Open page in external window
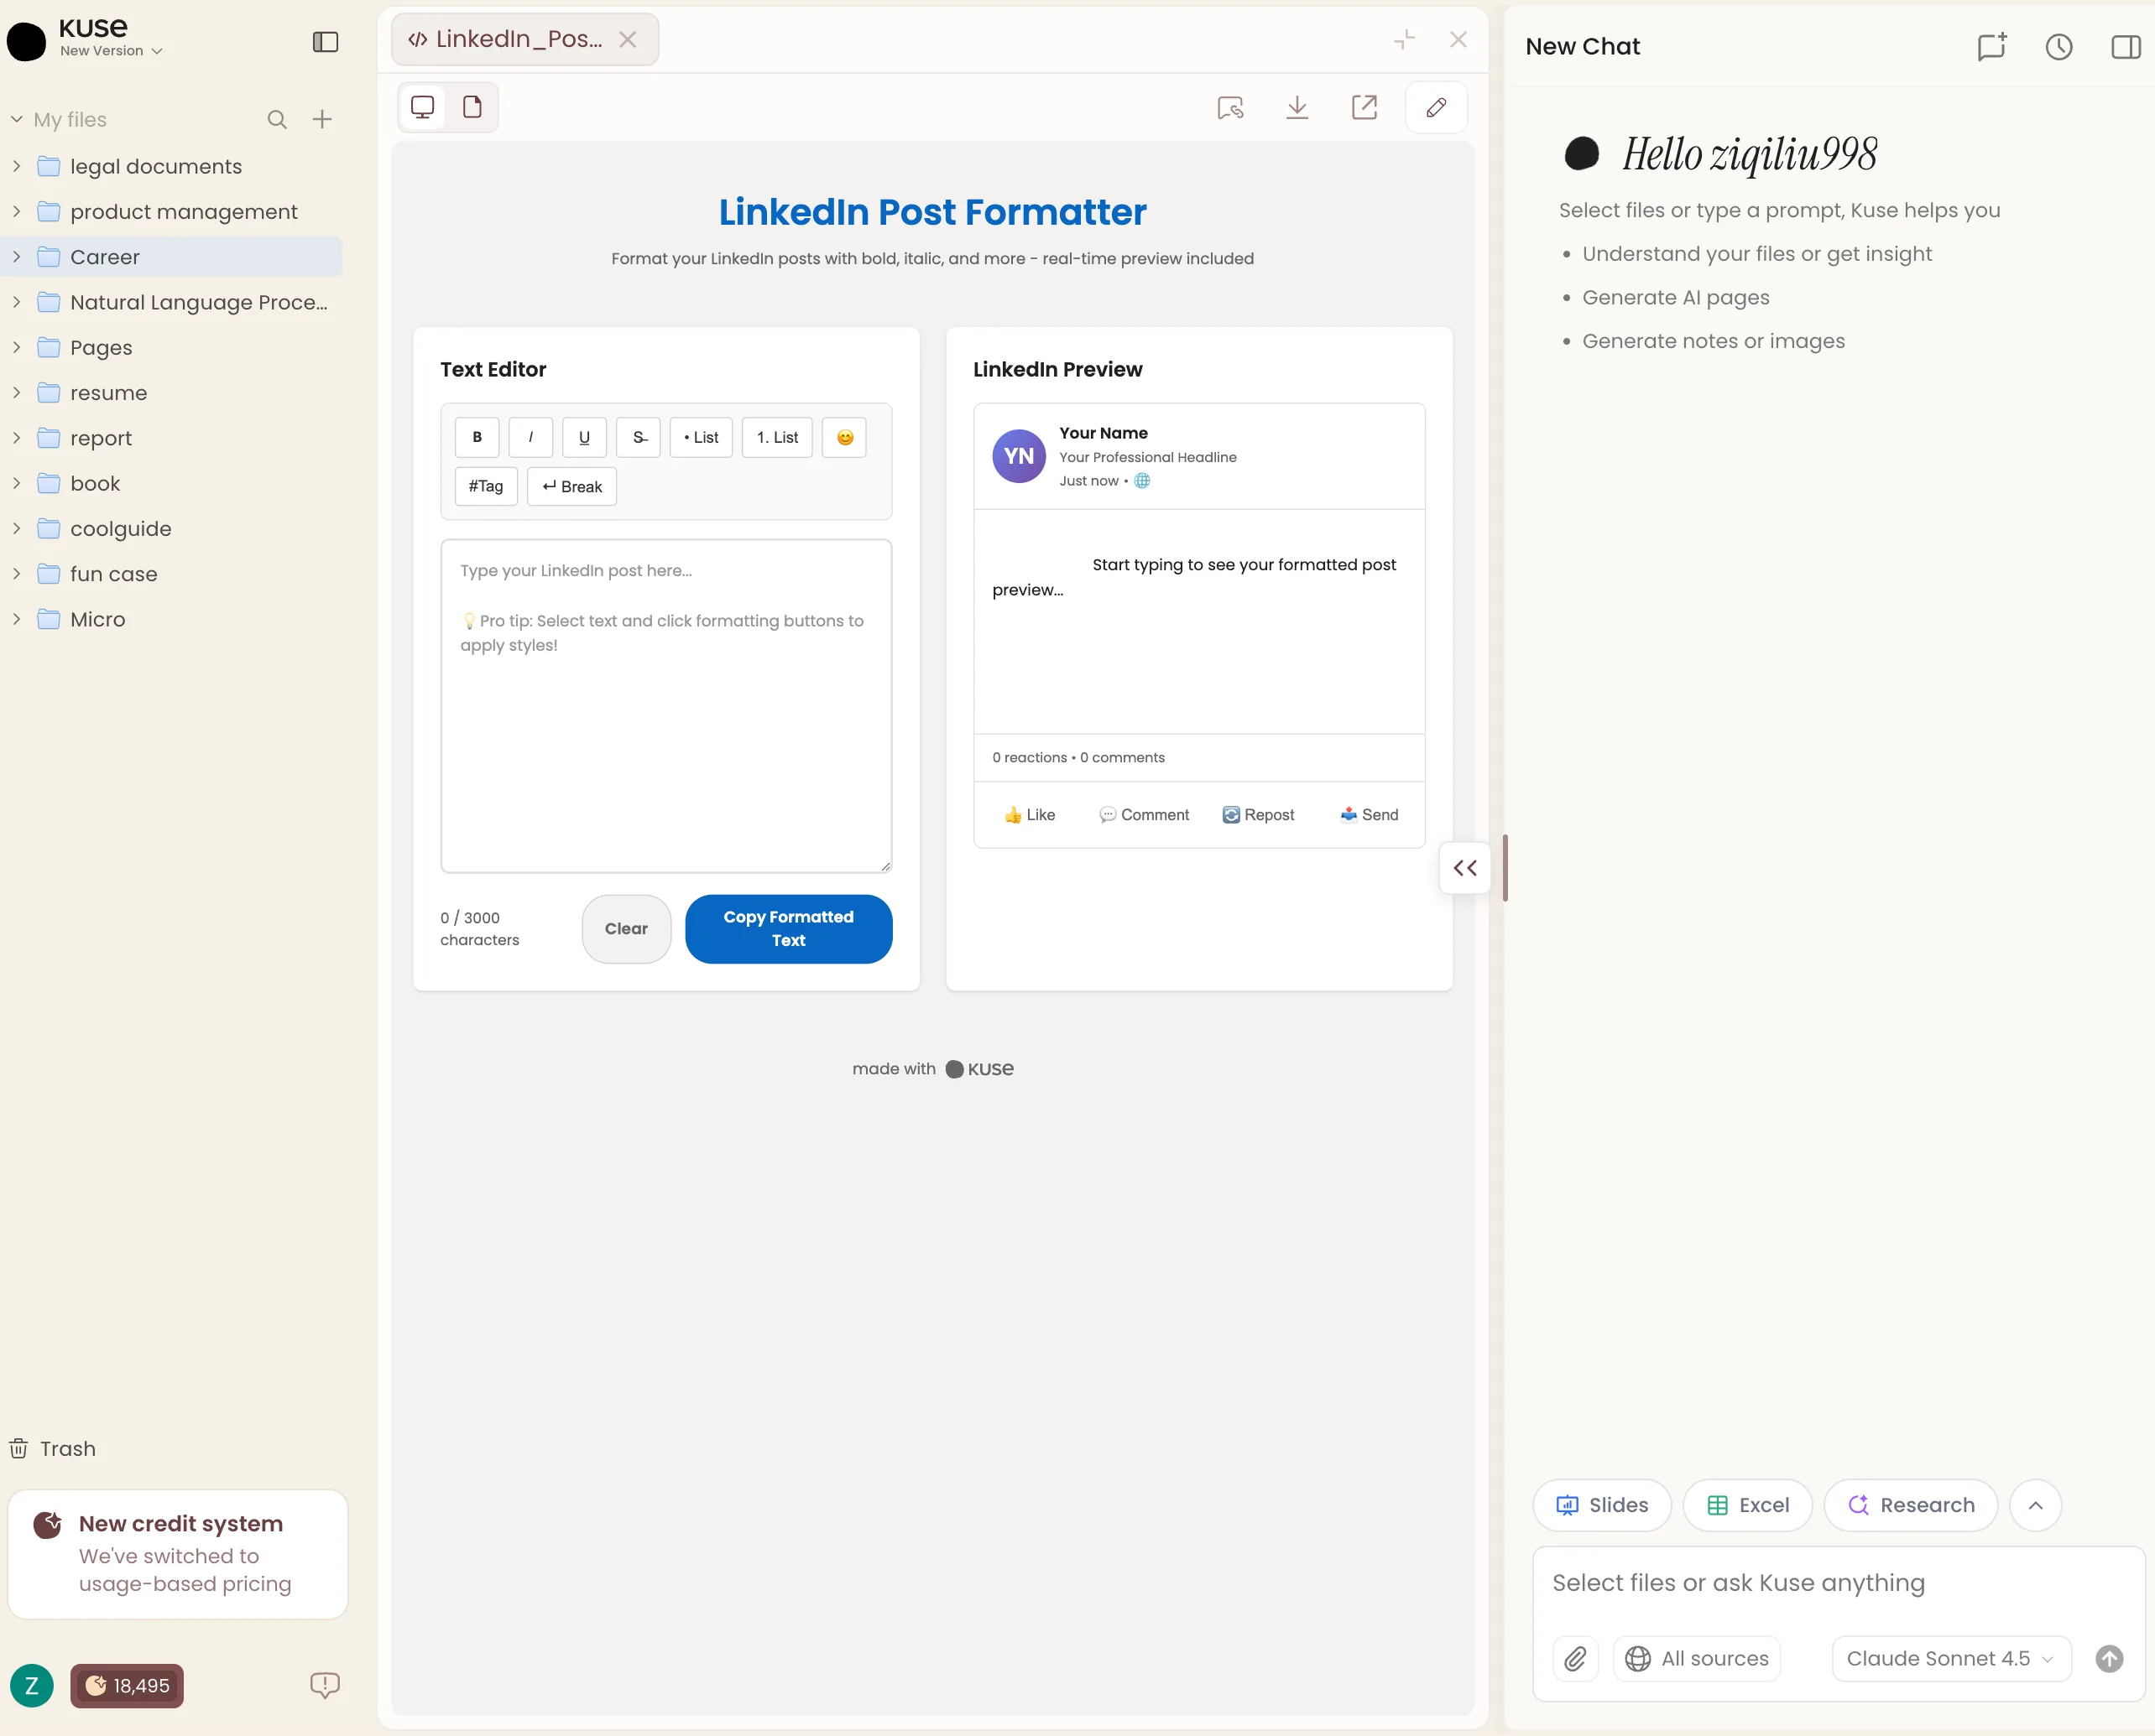 click(x=1364, y=107)
